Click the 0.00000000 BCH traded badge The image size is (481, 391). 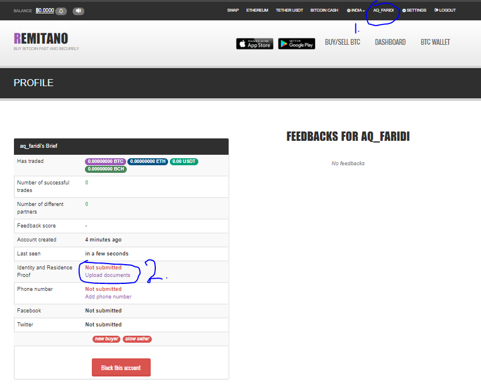pyautogui.click(x=106, y=169)
